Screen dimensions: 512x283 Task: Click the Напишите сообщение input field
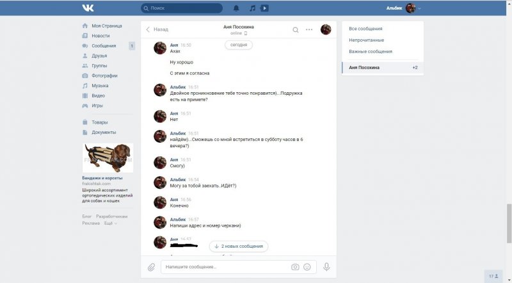click(x=225, y=267)
